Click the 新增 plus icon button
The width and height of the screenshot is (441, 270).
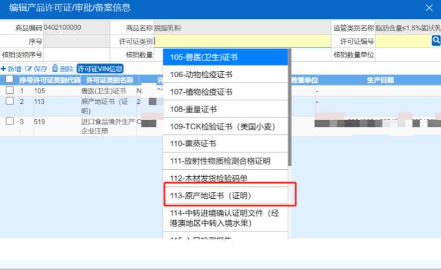click(x=11, y=69)
